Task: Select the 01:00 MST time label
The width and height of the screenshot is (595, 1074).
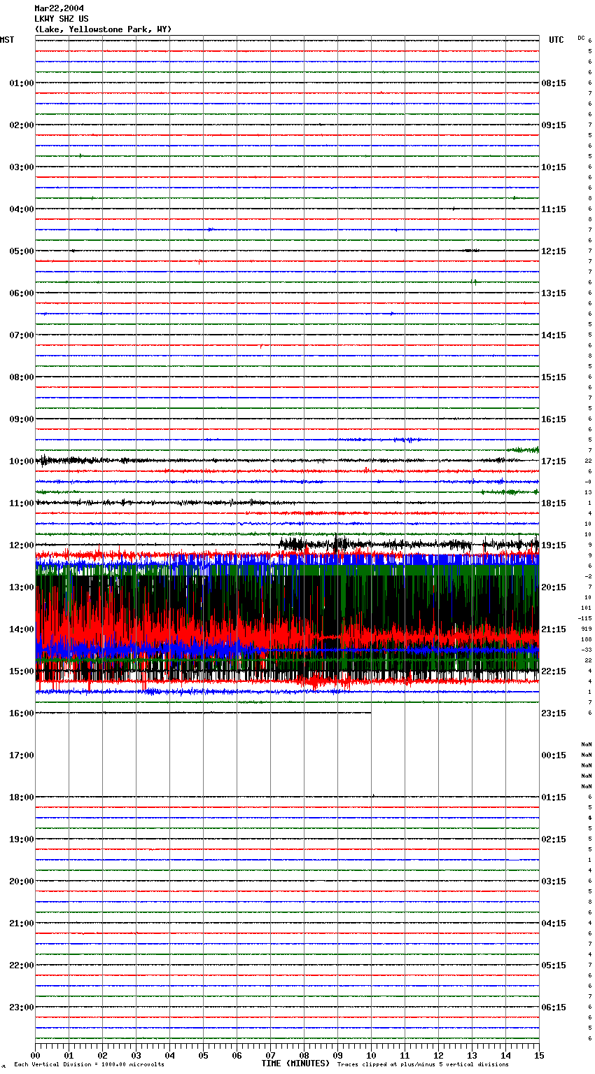Action: pyautogui.click(x=21, y=83)
